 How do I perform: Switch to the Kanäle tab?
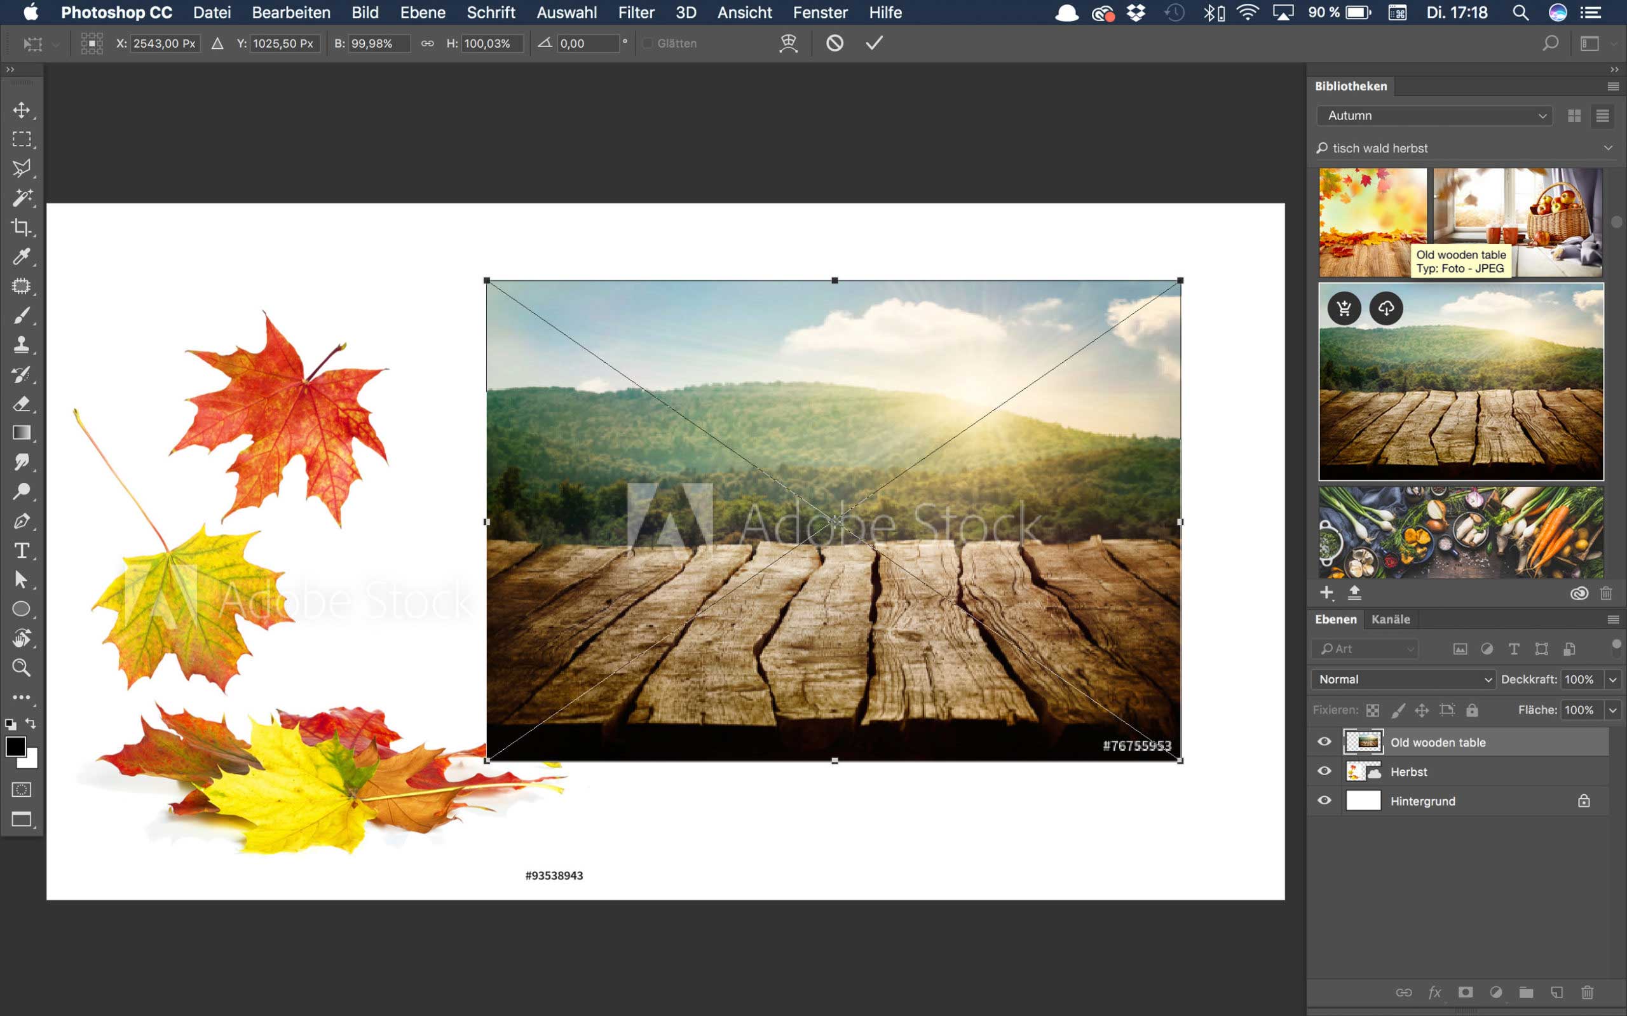1391,619
